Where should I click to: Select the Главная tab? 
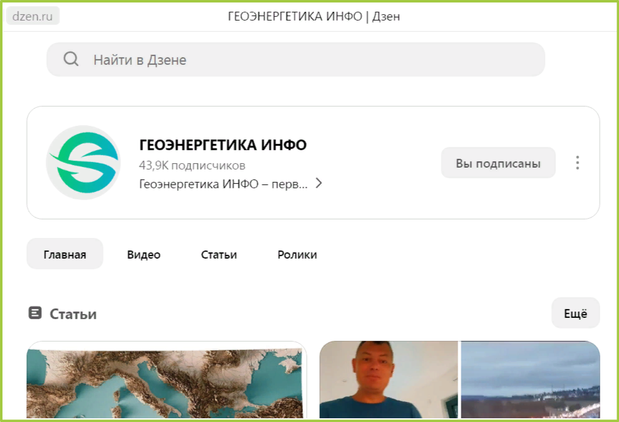tap(65, 254)
